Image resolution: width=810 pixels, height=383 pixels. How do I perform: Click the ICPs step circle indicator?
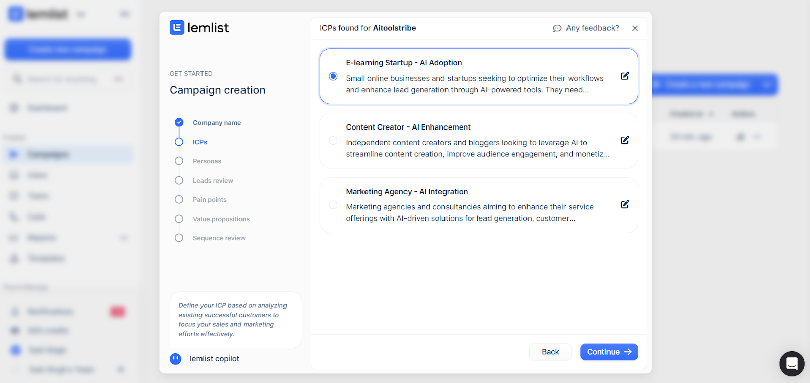click(179, 142)
